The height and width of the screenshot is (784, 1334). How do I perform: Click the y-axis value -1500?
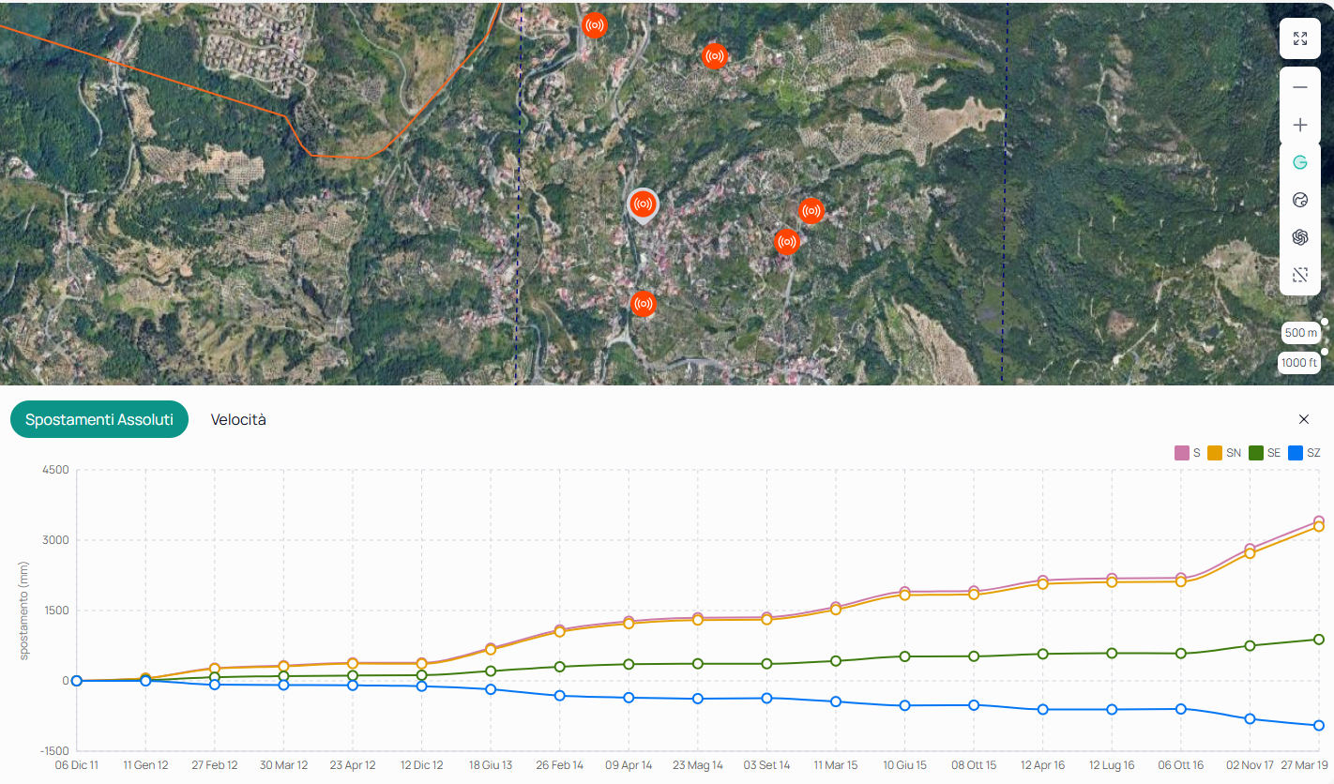(x=55, y=751)
